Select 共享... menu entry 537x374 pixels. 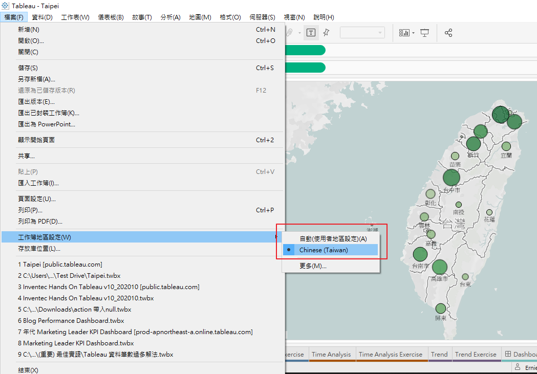142,156
